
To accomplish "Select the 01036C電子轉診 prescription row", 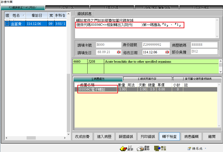I will click(97, 89).
